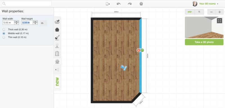Click the redo arrow icon
Viewport: 225px width, 108px height.
click(x=130, y=4)
